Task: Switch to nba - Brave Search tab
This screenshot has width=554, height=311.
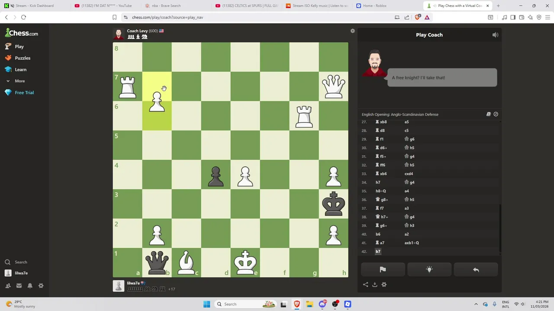Action: click(x=176, y=6)
